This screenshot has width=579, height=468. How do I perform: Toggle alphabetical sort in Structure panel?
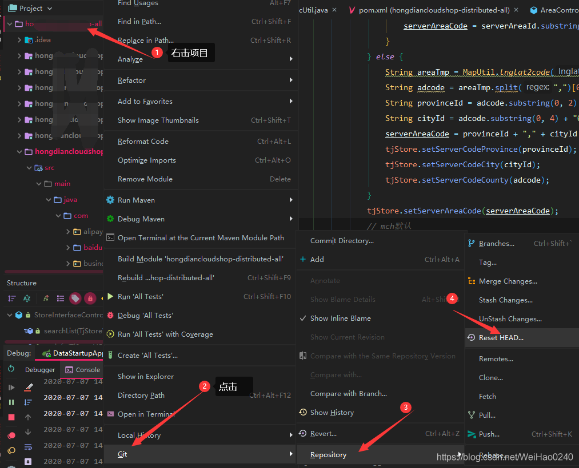coord(27,298)
